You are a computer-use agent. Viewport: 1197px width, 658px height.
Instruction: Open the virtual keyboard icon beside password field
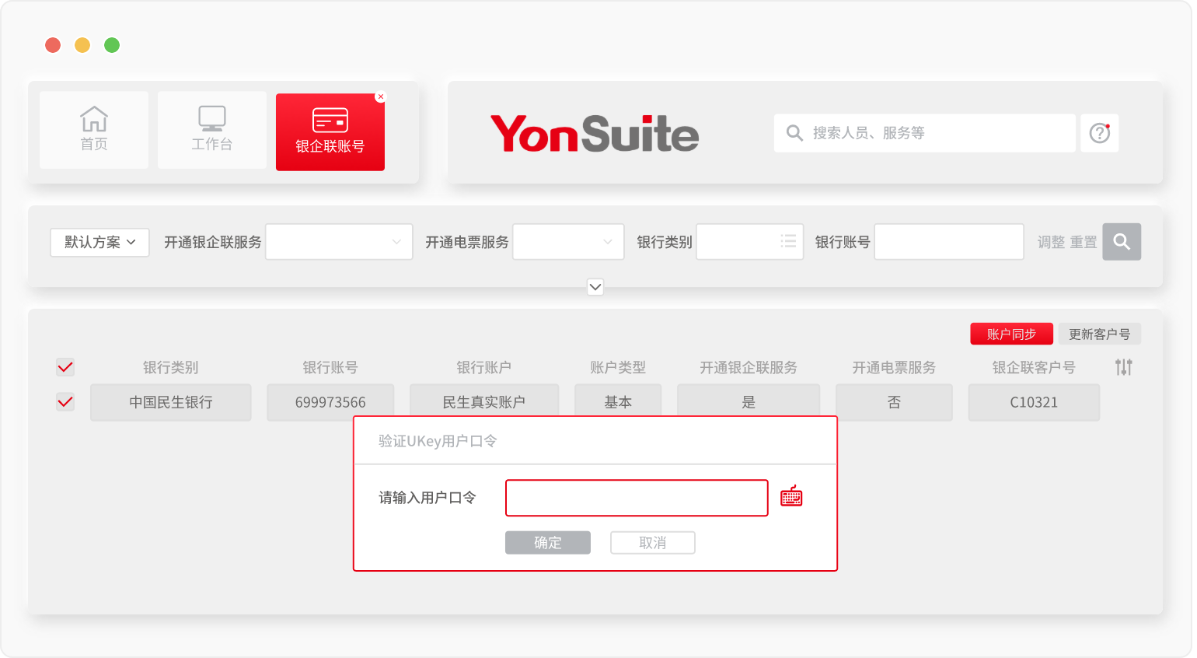[791, 497]
